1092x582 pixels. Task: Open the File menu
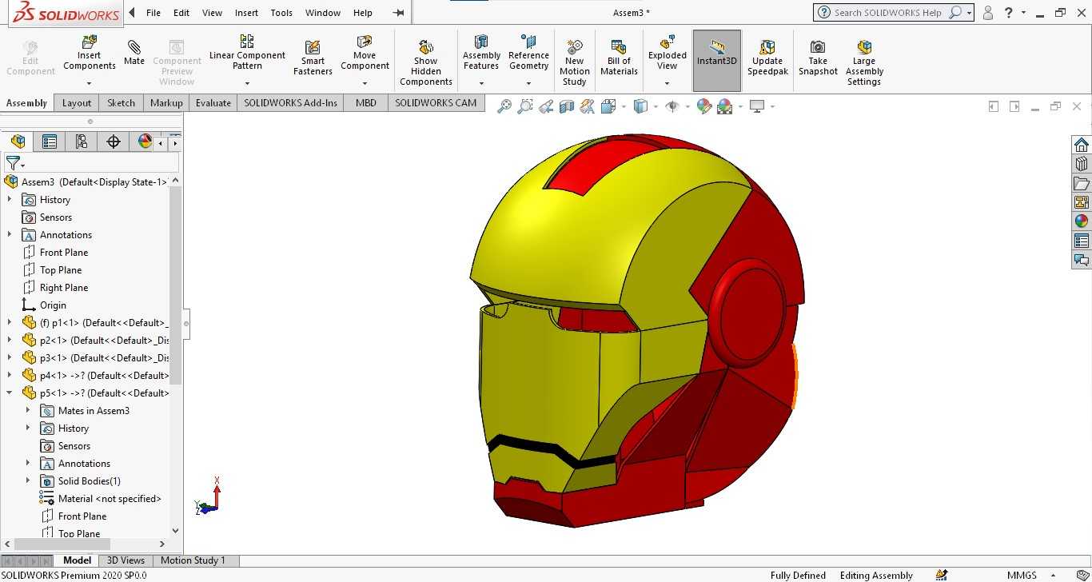tap(153, 13)
